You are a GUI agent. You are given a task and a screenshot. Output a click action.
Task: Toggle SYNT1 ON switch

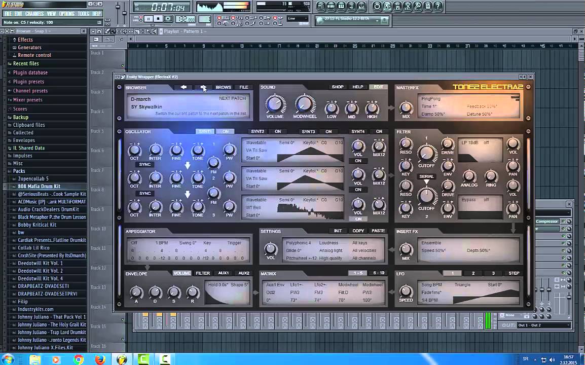point(226,131)
